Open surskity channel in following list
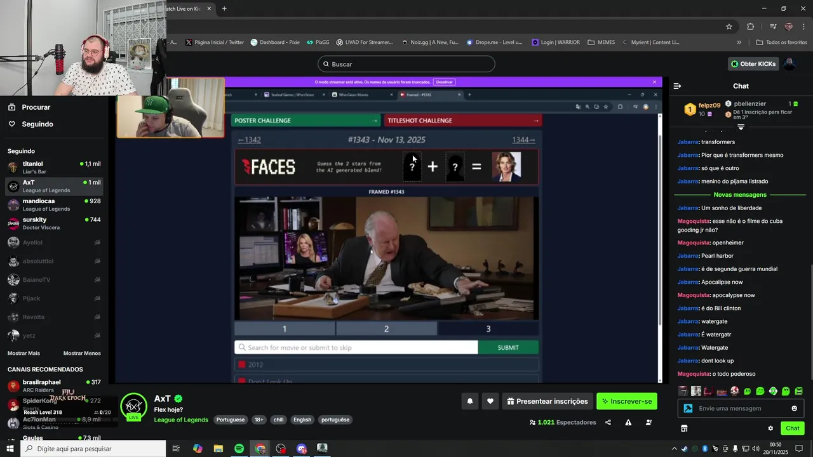This screenshot has width=813, height=457. (55, 223)
